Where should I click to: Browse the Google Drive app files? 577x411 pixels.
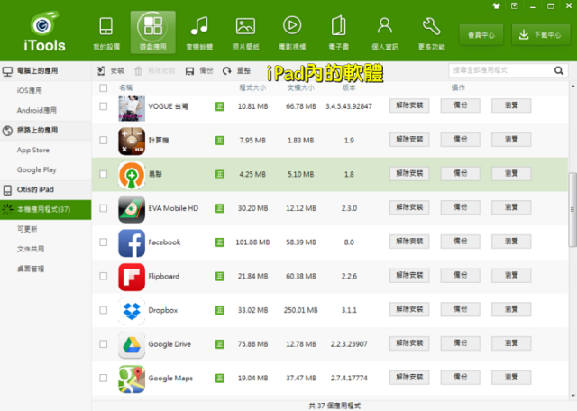(511, 343)
